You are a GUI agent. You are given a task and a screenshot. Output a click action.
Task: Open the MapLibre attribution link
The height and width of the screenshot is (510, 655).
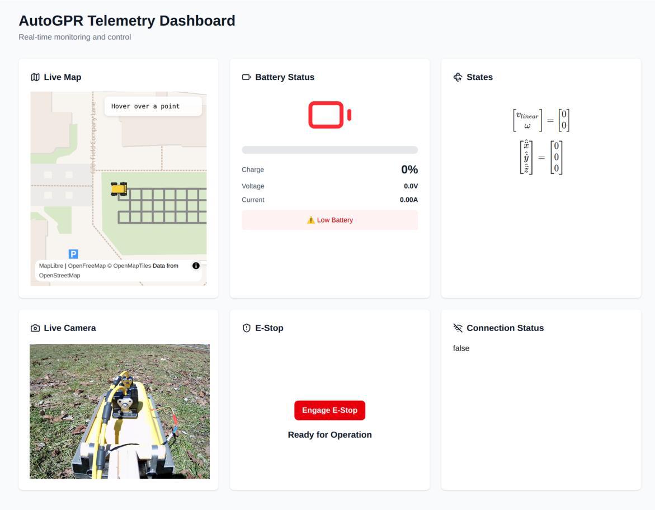[x=51, y=266]
